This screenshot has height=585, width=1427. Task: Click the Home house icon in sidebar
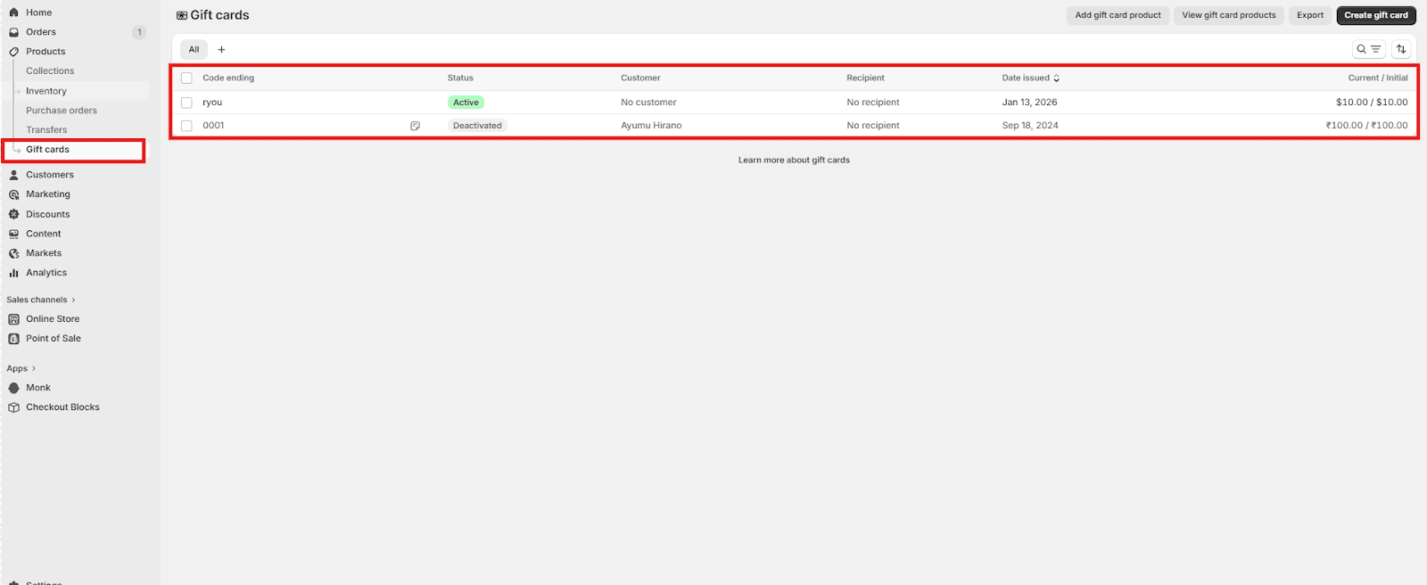(13, 12)
